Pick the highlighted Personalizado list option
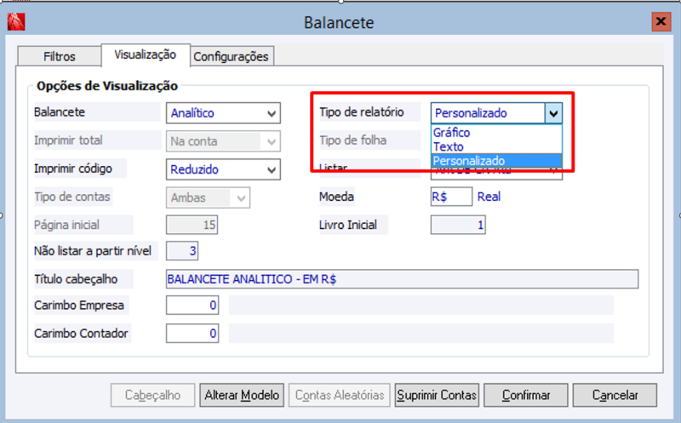 (x=496, y=161)
